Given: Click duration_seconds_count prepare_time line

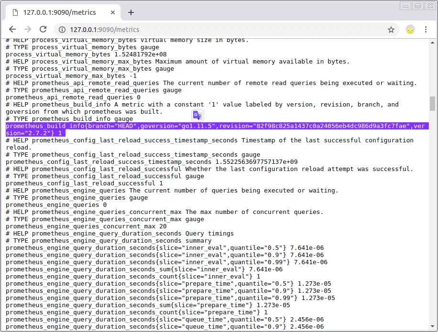Looking at the screenshot, I should [x=137, y=312].
